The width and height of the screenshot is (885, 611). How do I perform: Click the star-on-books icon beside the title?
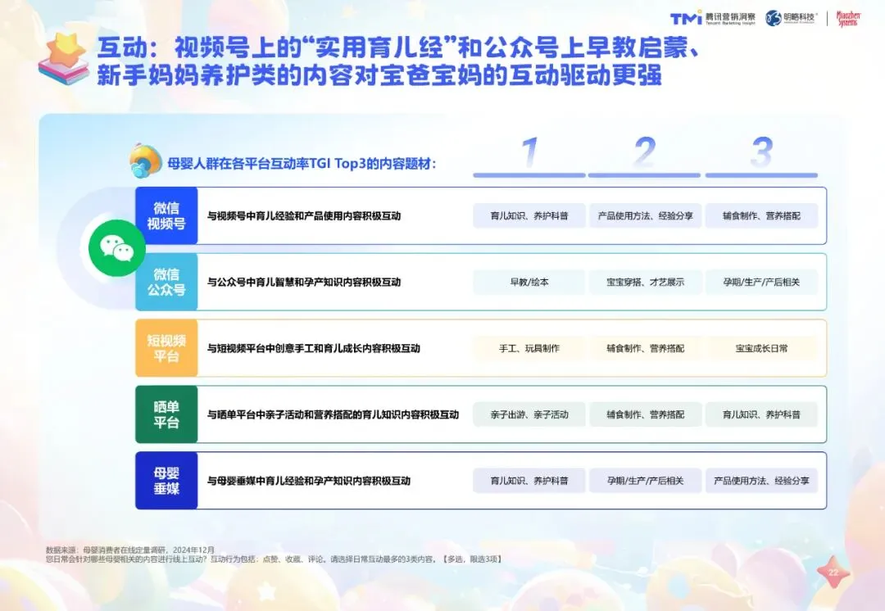(65, 59)
